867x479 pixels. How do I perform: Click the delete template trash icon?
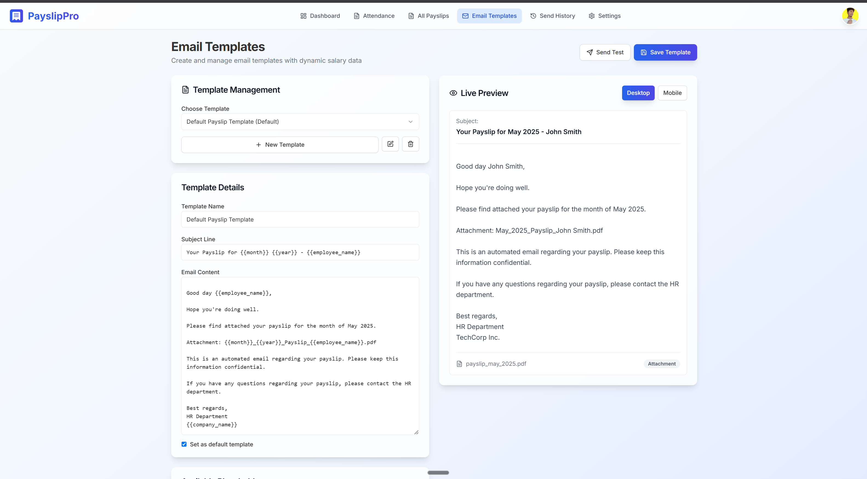pyautogui.click(x=410, y=144)
